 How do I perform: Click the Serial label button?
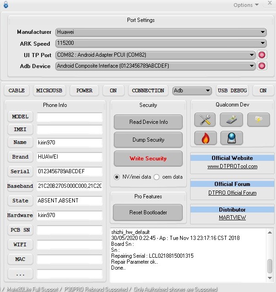[x=20, y=171]
